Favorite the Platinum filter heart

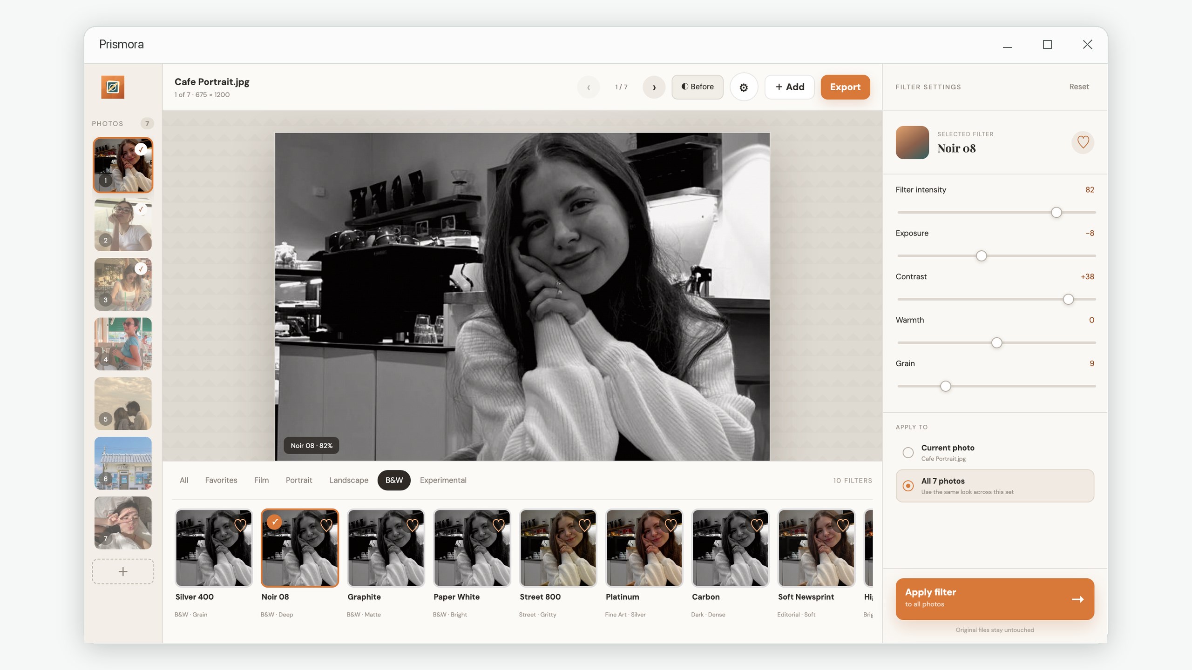point(670,525)
